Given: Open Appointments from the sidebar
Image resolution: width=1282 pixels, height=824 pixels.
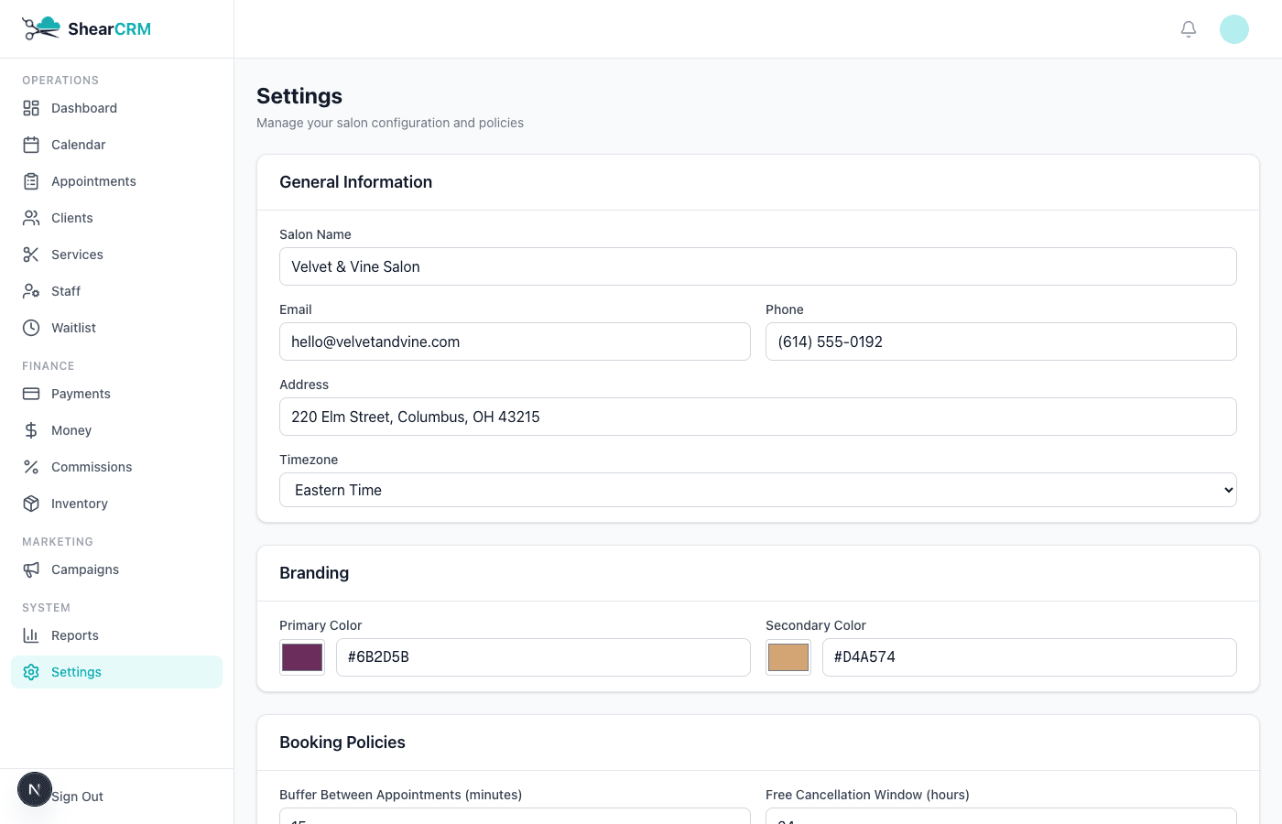Looking at the screenshot, I should [116, 181].
